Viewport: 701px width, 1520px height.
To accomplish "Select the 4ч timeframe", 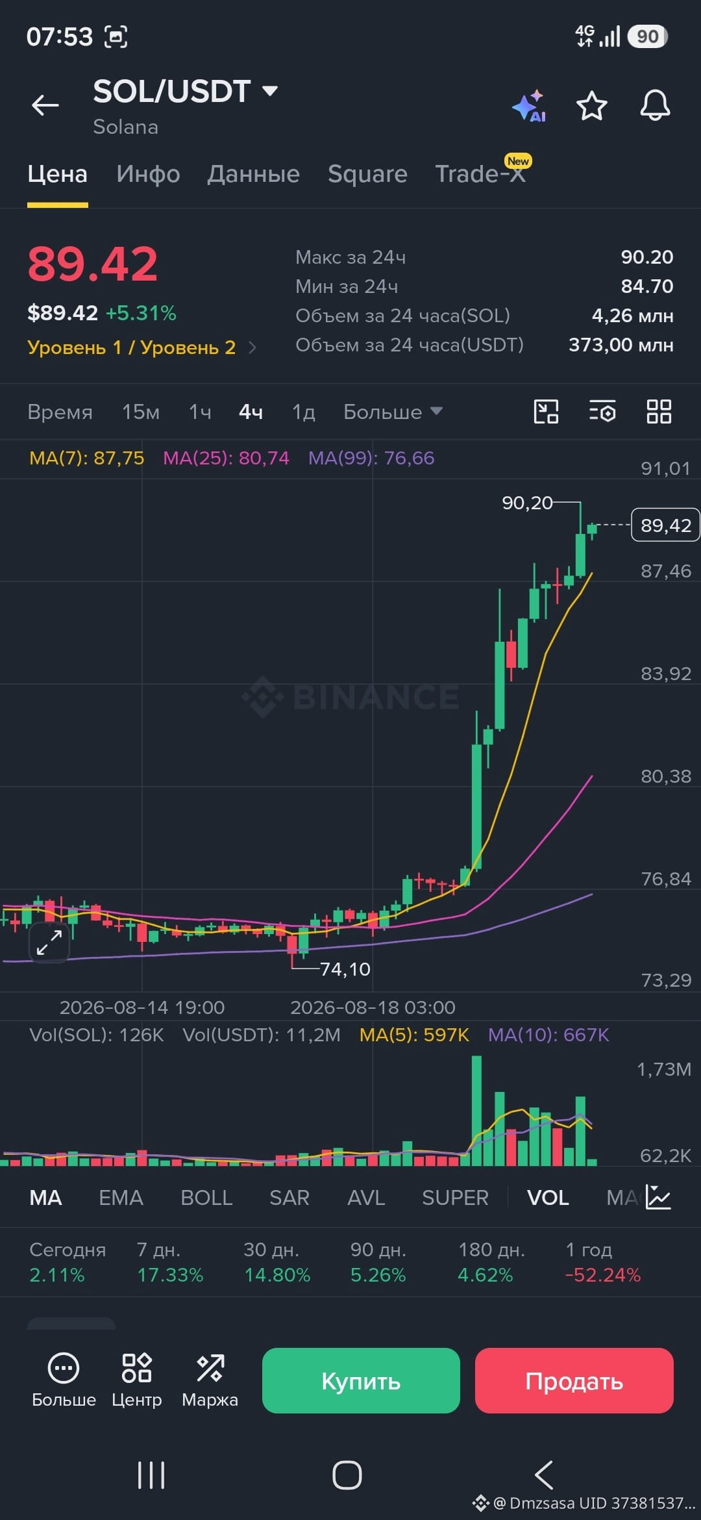I will pos(251,412).
